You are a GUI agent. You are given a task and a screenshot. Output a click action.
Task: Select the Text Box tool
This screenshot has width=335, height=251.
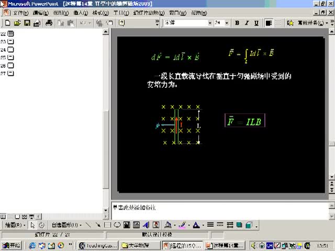(127, 225)
